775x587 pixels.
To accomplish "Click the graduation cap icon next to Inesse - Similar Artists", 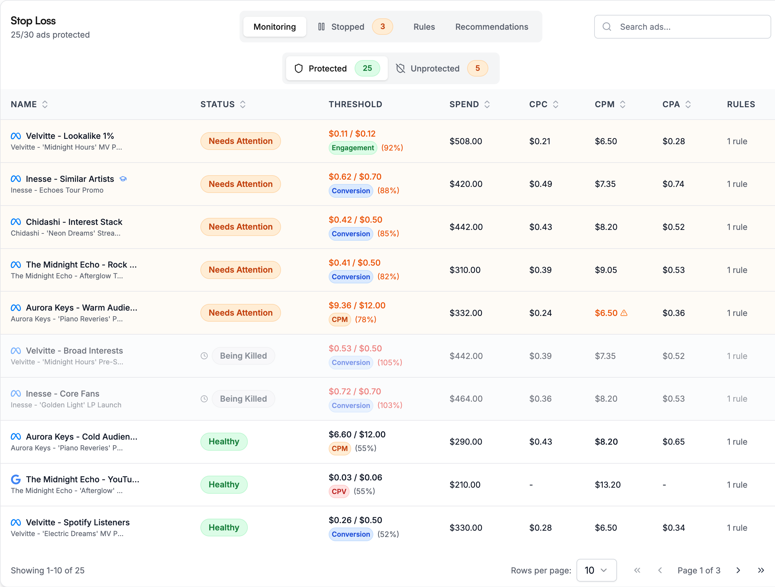I will (x=123, y=178).
